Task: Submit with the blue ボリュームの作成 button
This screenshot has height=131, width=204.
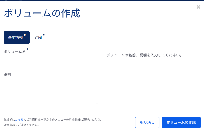Action: [181, 123]
